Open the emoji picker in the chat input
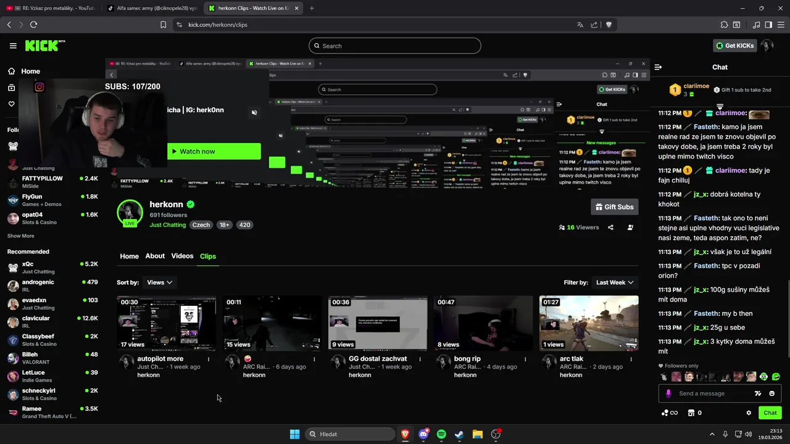 (772, 393)
